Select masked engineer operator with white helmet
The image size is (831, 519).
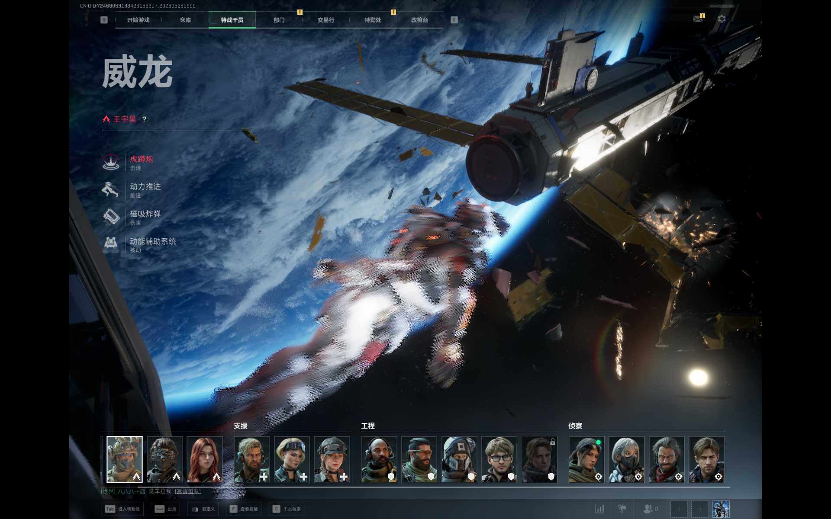point(460,459)
